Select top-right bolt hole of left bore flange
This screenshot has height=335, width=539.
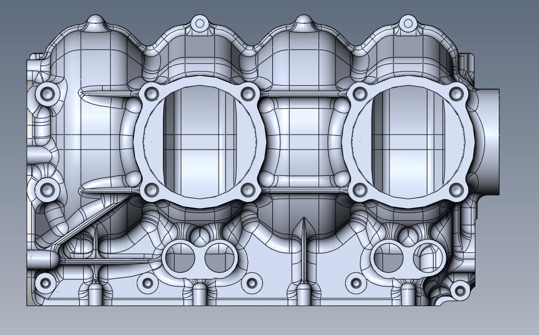(x=248, y=93)
